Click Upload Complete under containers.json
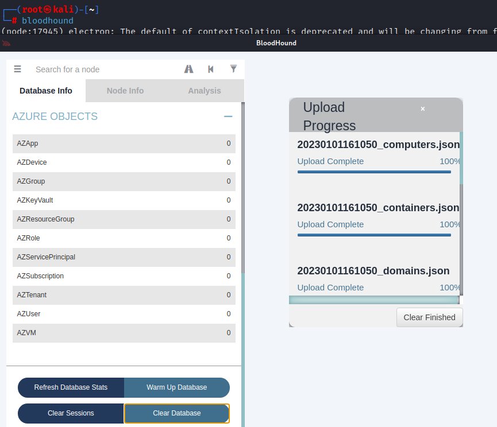Screen dimensions: 497x427 click(330, 224)
